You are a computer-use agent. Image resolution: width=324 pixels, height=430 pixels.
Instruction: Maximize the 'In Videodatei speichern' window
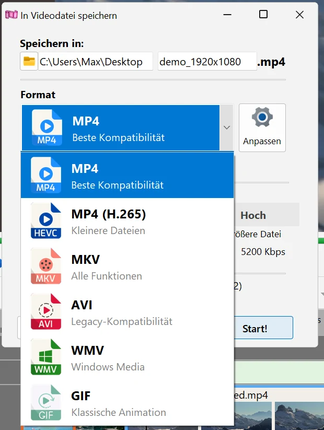(263, 14)
